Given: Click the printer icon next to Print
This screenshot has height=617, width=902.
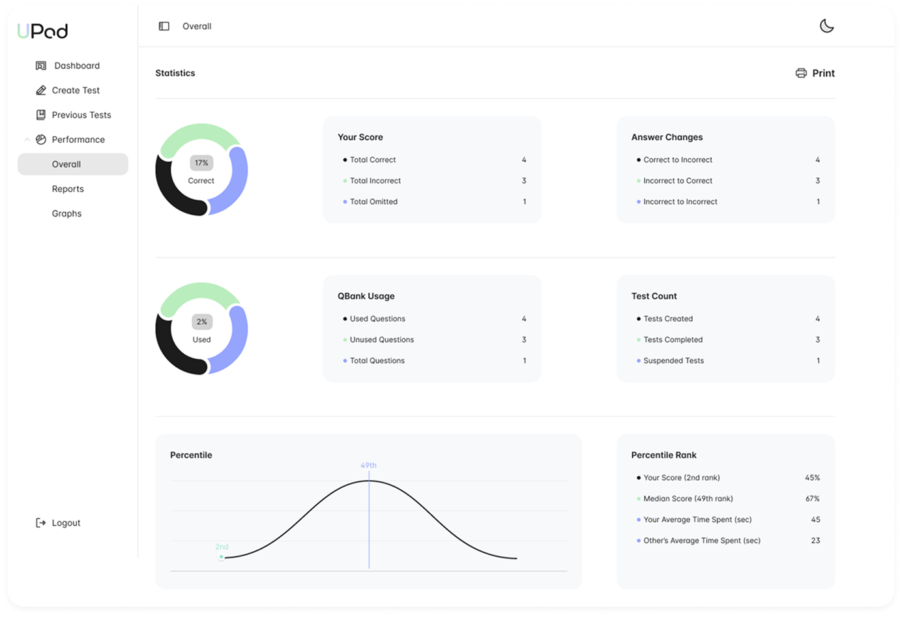Looking at the screenshot, I should pyautogui.click(x=800, y=73).
